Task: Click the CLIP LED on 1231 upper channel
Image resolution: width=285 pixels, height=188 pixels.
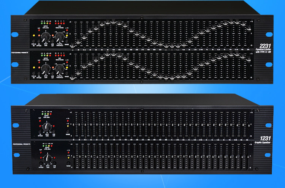Action: coord(40,121)
